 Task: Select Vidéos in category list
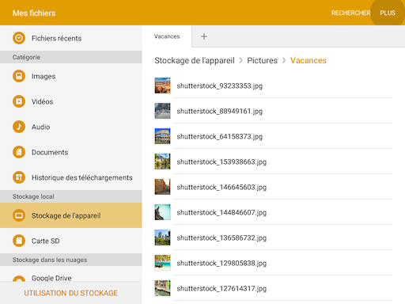coord(42,101)
